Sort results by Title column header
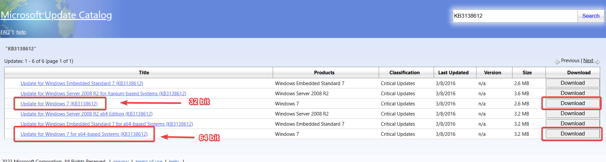The image size is (606, 162). pos(144,73)
